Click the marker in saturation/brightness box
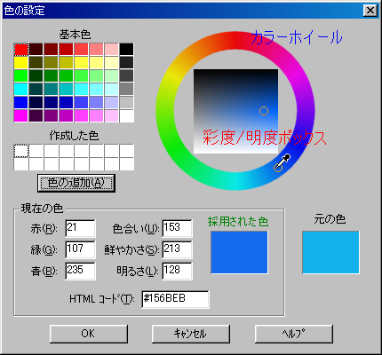382x355 pixels. [264, 111]
